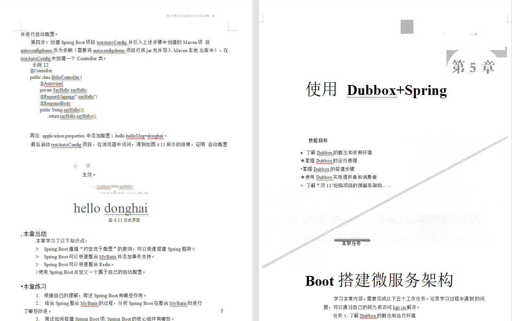Click the black square icon in page header
Screen dimensions: 512x321
(x=208, y=16)
